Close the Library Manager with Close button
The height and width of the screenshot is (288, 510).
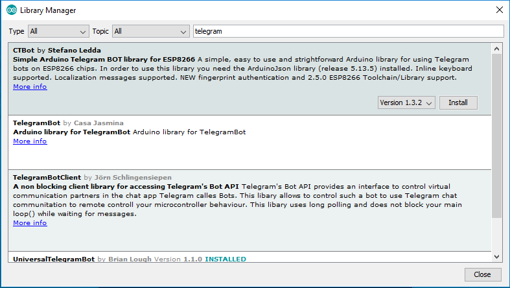click(x=482, y=274)
